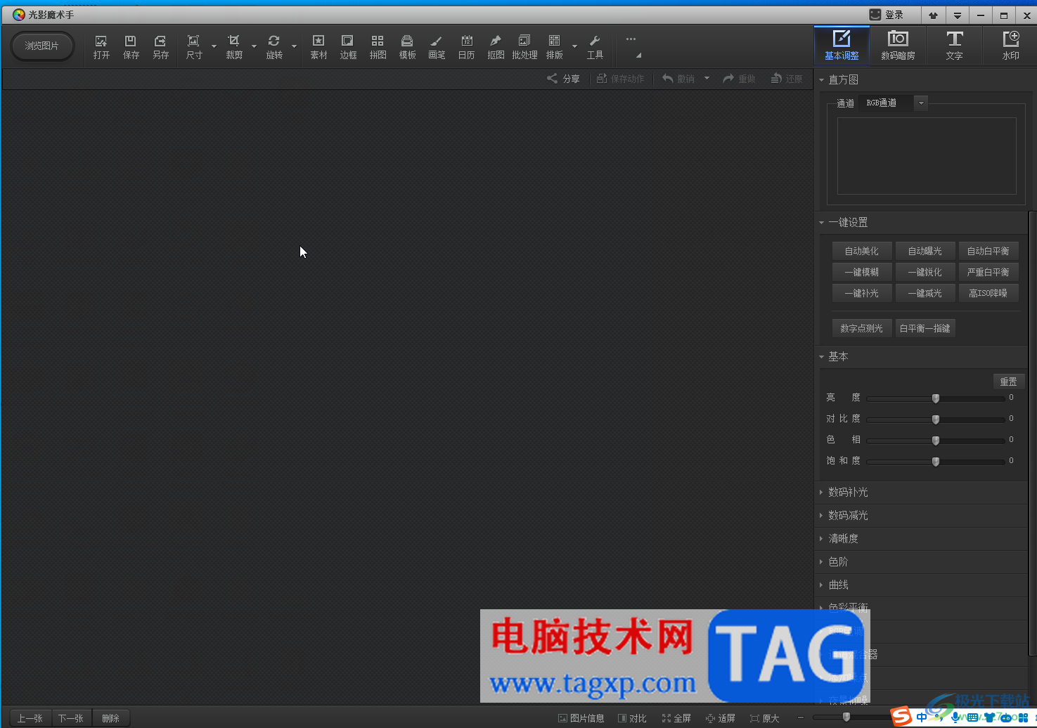The width and height of the screenshot is (1037, 728).
Task: Switch to 全屏 fullscreen view
Action: 676,718
